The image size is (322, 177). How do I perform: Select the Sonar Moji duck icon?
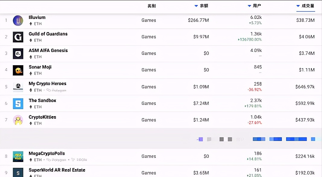(x=18, y=70)
